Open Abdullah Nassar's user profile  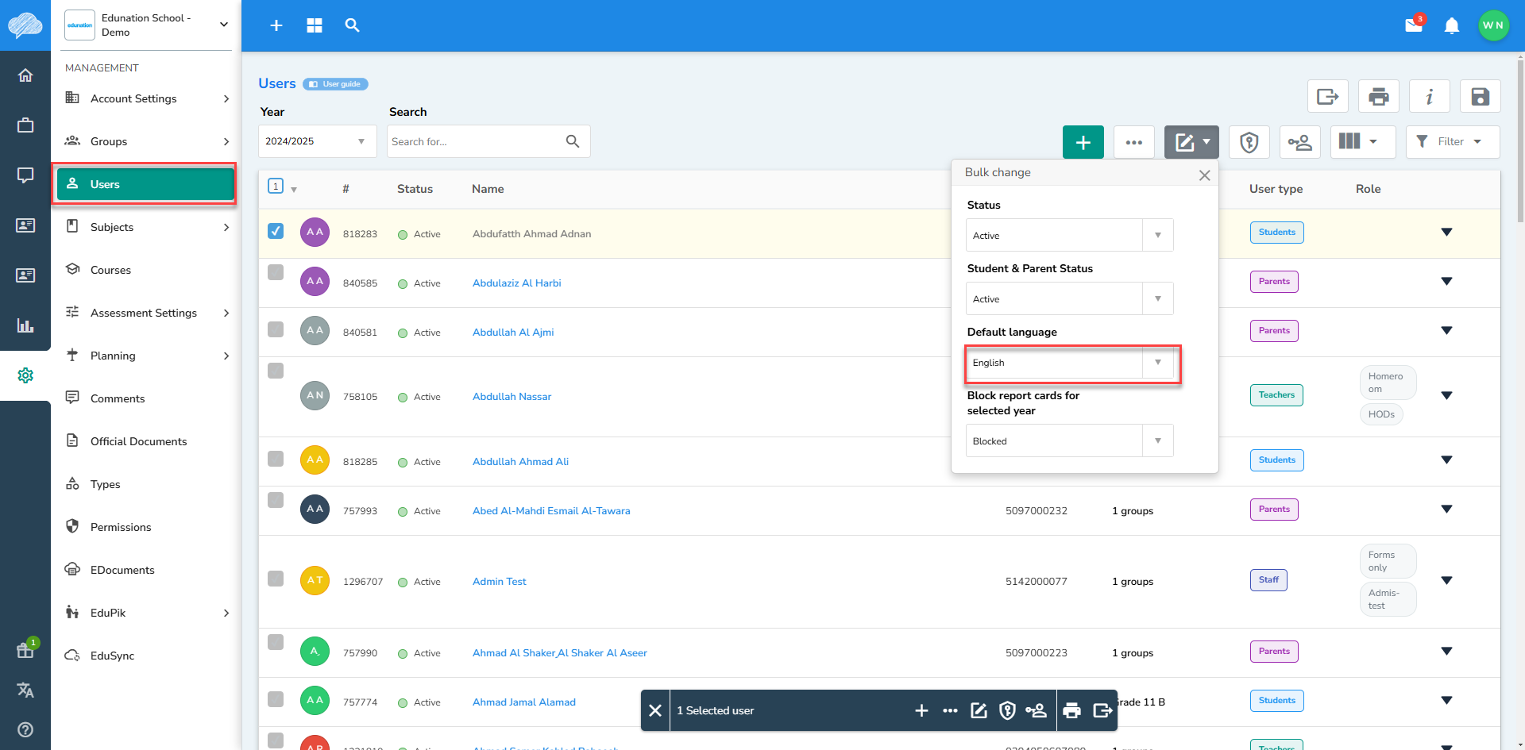point(512,397)
